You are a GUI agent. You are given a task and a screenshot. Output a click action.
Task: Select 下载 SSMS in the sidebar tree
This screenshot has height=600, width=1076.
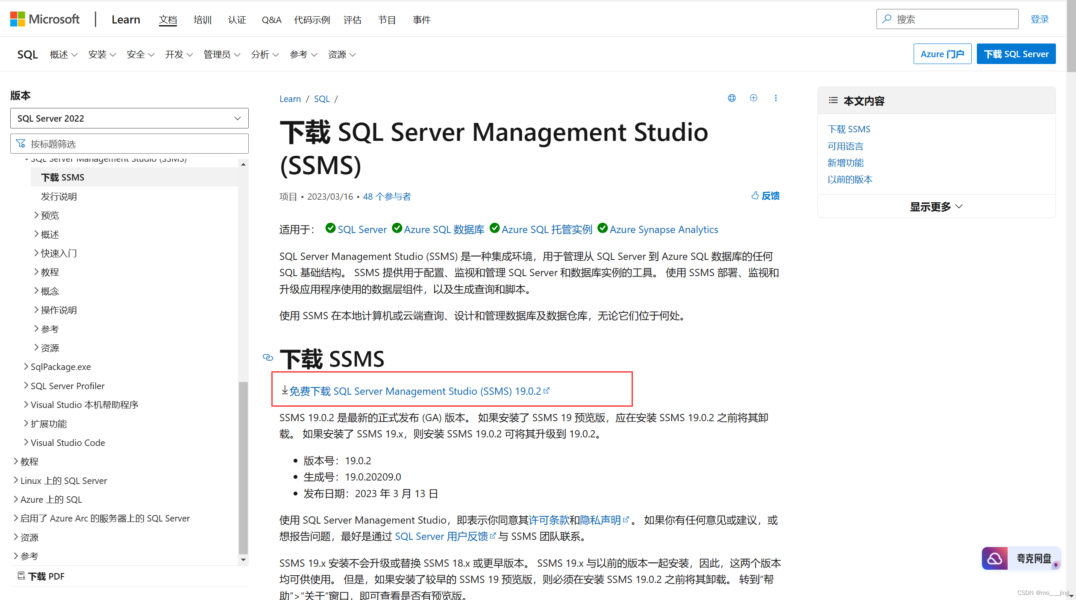[x=62, y=177]
